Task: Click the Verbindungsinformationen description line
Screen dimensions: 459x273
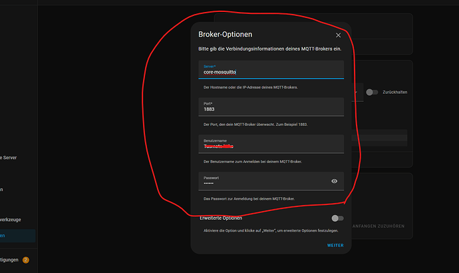Action: coord(269,49)
